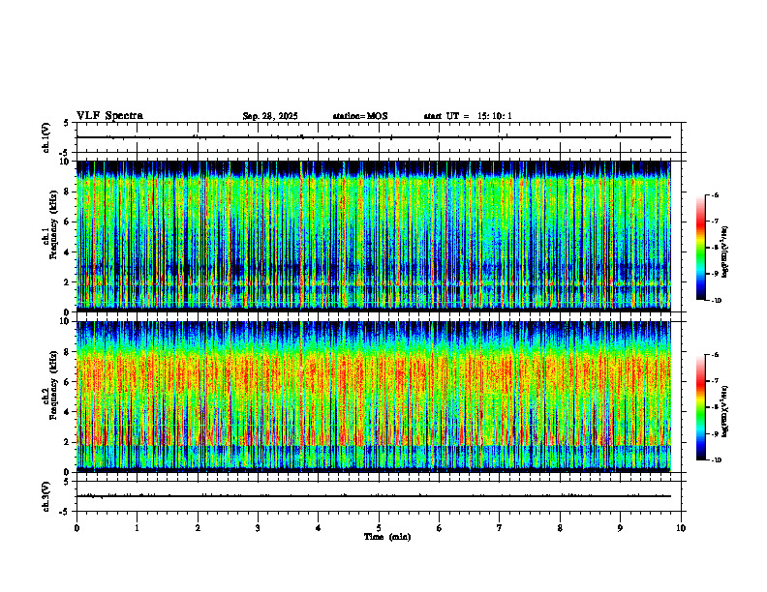
Task: Click the ch.2 spectrogram color scale bar
Action: tap(700, 407)
